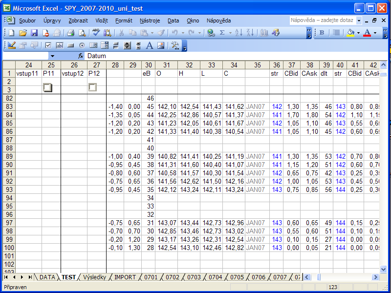Viewport: 391px width, 293px height.
Task: Insert a List Box control
Action: point(93,45)
